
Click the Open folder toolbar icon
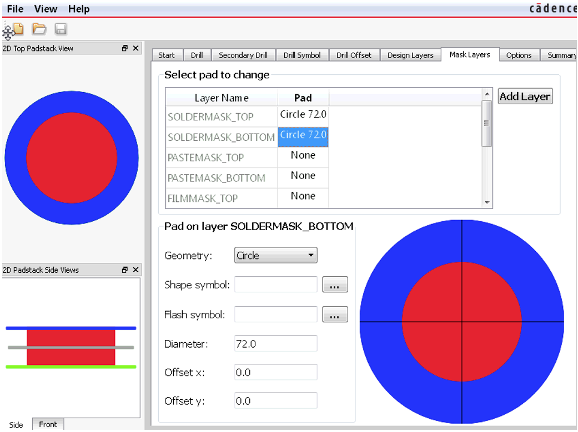[39, 29]
